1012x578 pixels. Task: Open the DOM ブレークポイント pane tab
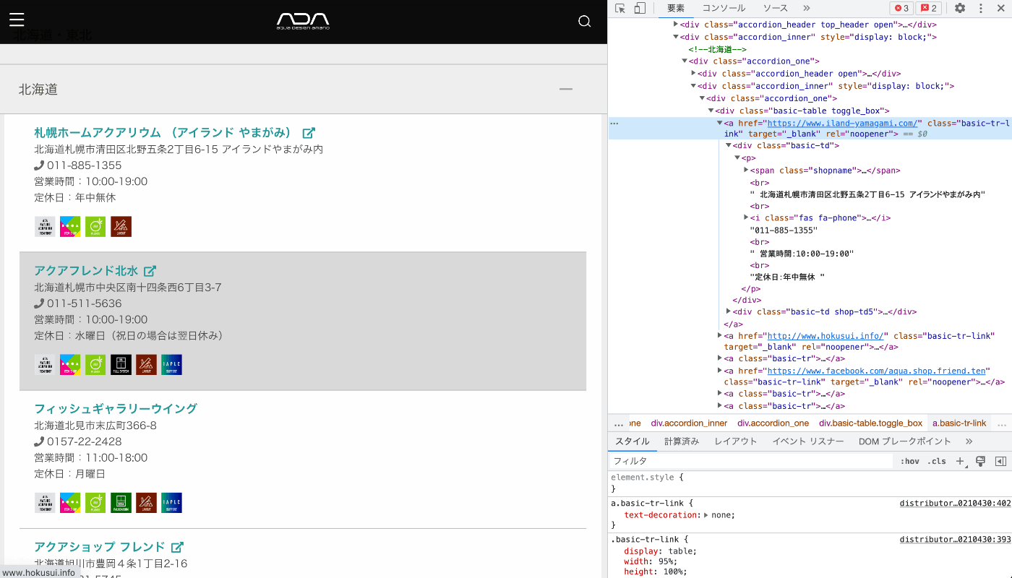click(x=905, y=441)
